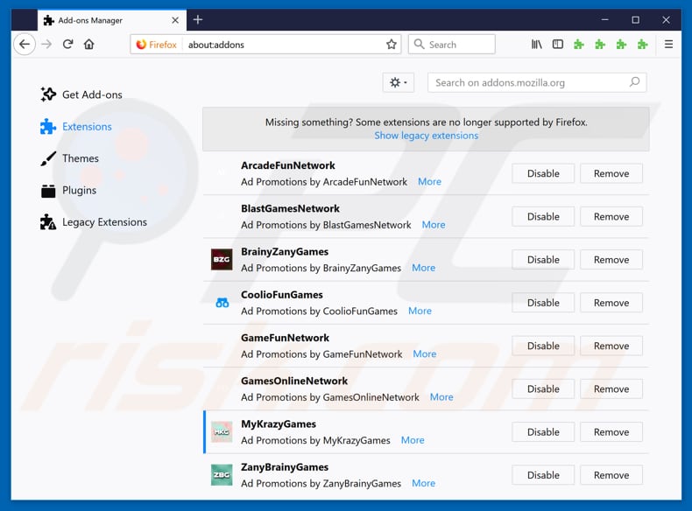Click Show legacy extensions link
This screenshot has height=511, width=692.
tap(427, 136)
